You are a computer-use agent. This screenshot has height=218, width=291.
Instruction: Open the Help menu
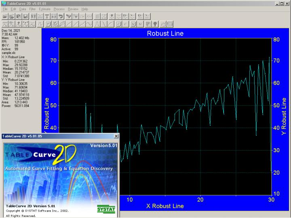(x=84, y=9)
